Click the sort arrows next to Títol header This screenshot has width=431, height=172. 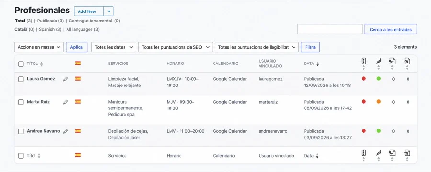[42, 64]
